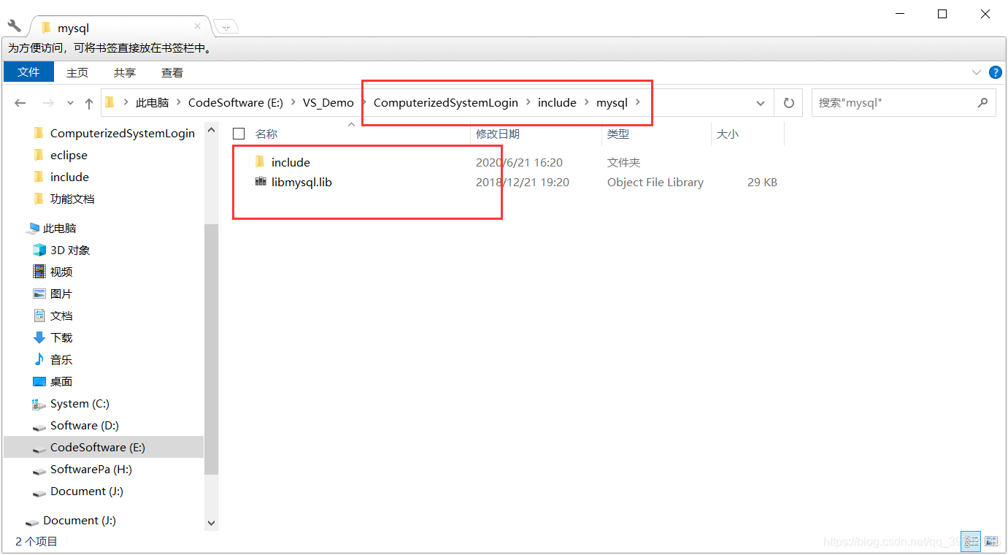1008x555 pixels.
Task: Click ComputerizedSystemLogin in the breadcrumb
Action: coord(446,103)
